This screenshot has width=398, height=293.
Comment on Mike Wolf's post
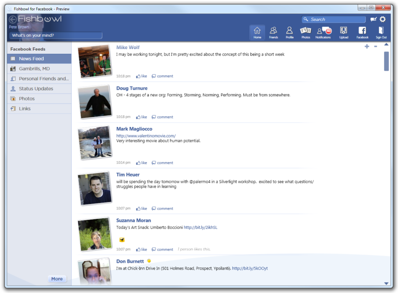[162, 76]
